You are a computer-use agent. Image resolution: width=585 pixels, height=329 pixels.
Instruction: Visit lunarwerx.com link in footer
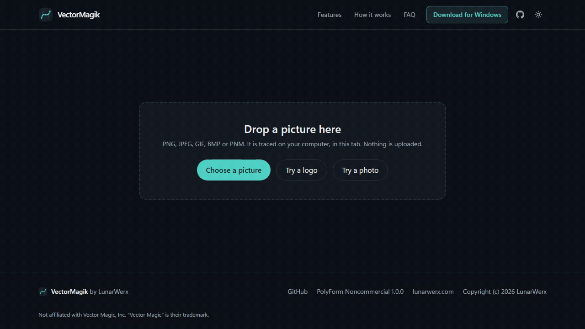(x=433, y=292)
